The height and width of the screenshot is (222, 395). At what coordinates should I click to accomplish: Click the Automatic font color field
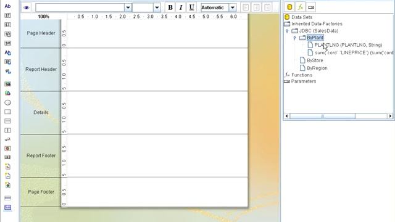pyautogui.click(x=215, y=7)
